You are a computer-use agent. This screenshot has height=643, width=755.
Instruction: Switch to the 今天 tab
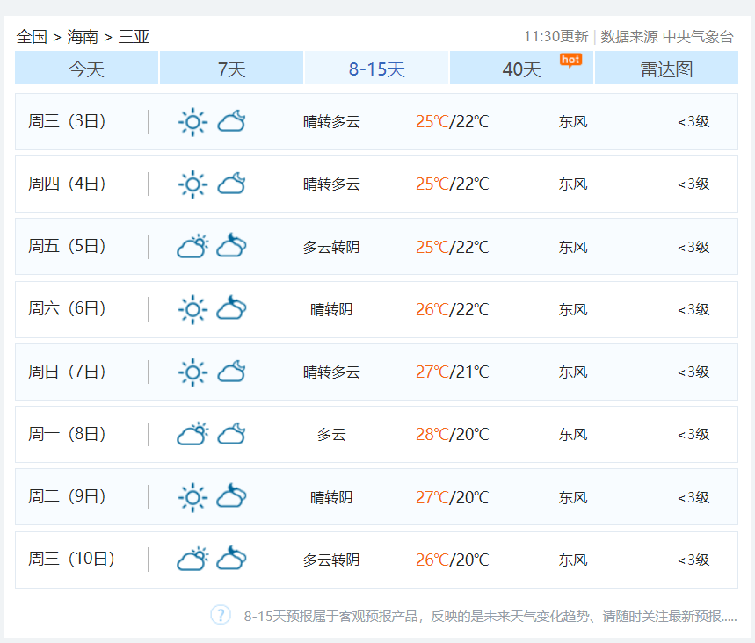click(87, 69)
